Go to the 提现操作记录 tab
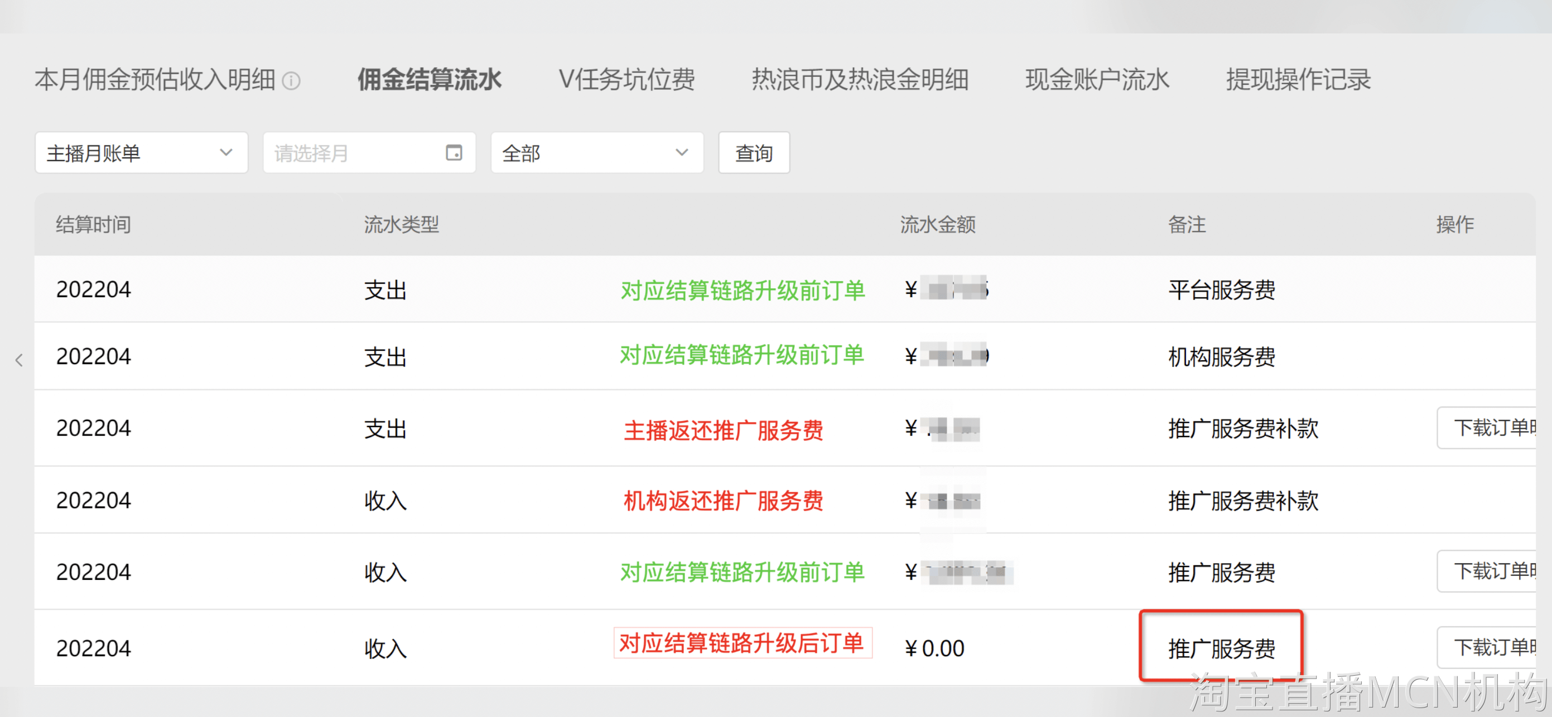This screenshot has height=717, width=1552. tap(1298, 80)
